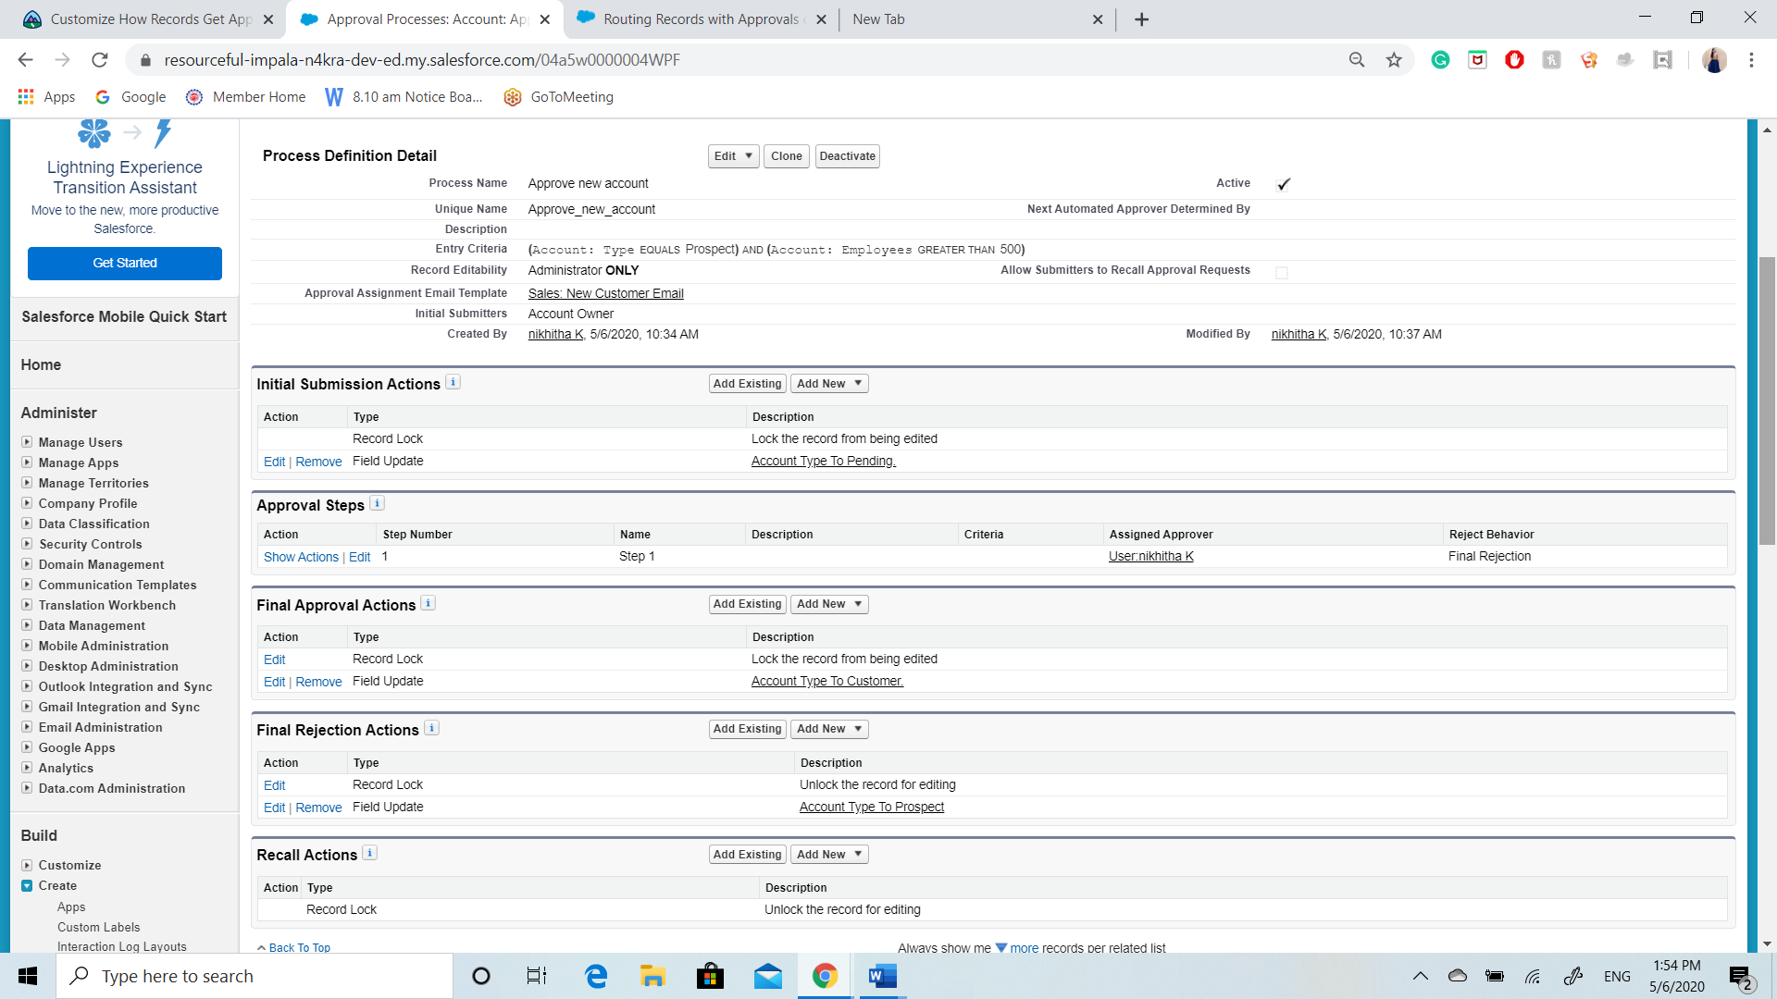Click inside the Type here to search box

tap(255, 975)
